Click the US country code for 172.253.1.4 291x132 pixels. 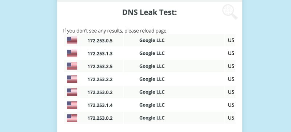point(231,105)
